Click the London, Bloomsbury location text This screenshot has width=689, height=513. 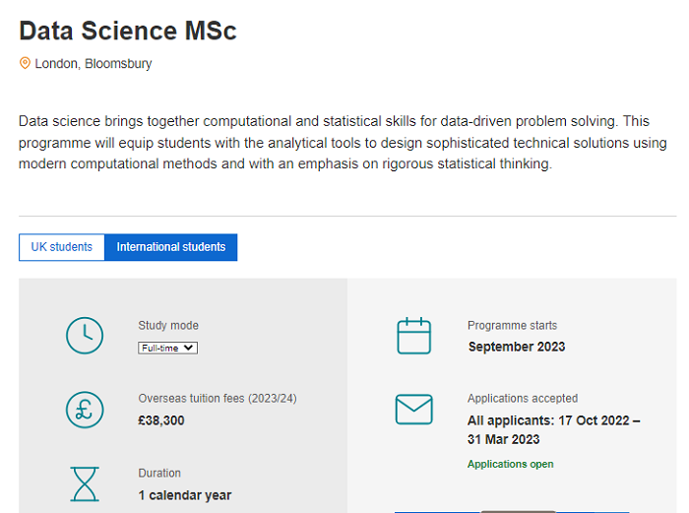tap(94, 64)
